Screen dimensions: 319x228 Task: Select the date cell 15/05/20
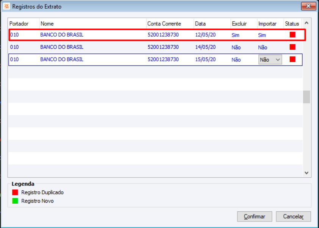click(205, 59)
